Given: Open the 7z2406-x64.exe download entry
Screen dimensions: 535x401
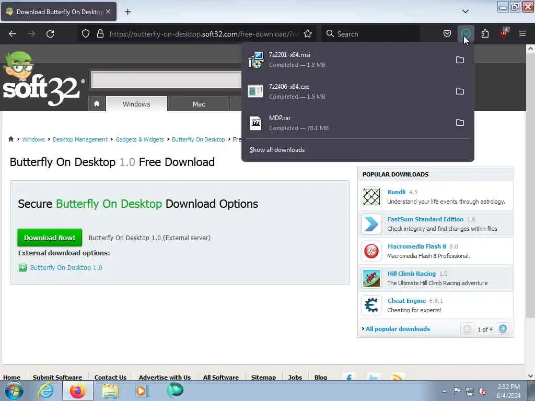Looking at the screenshot, I should click(347, 91).
